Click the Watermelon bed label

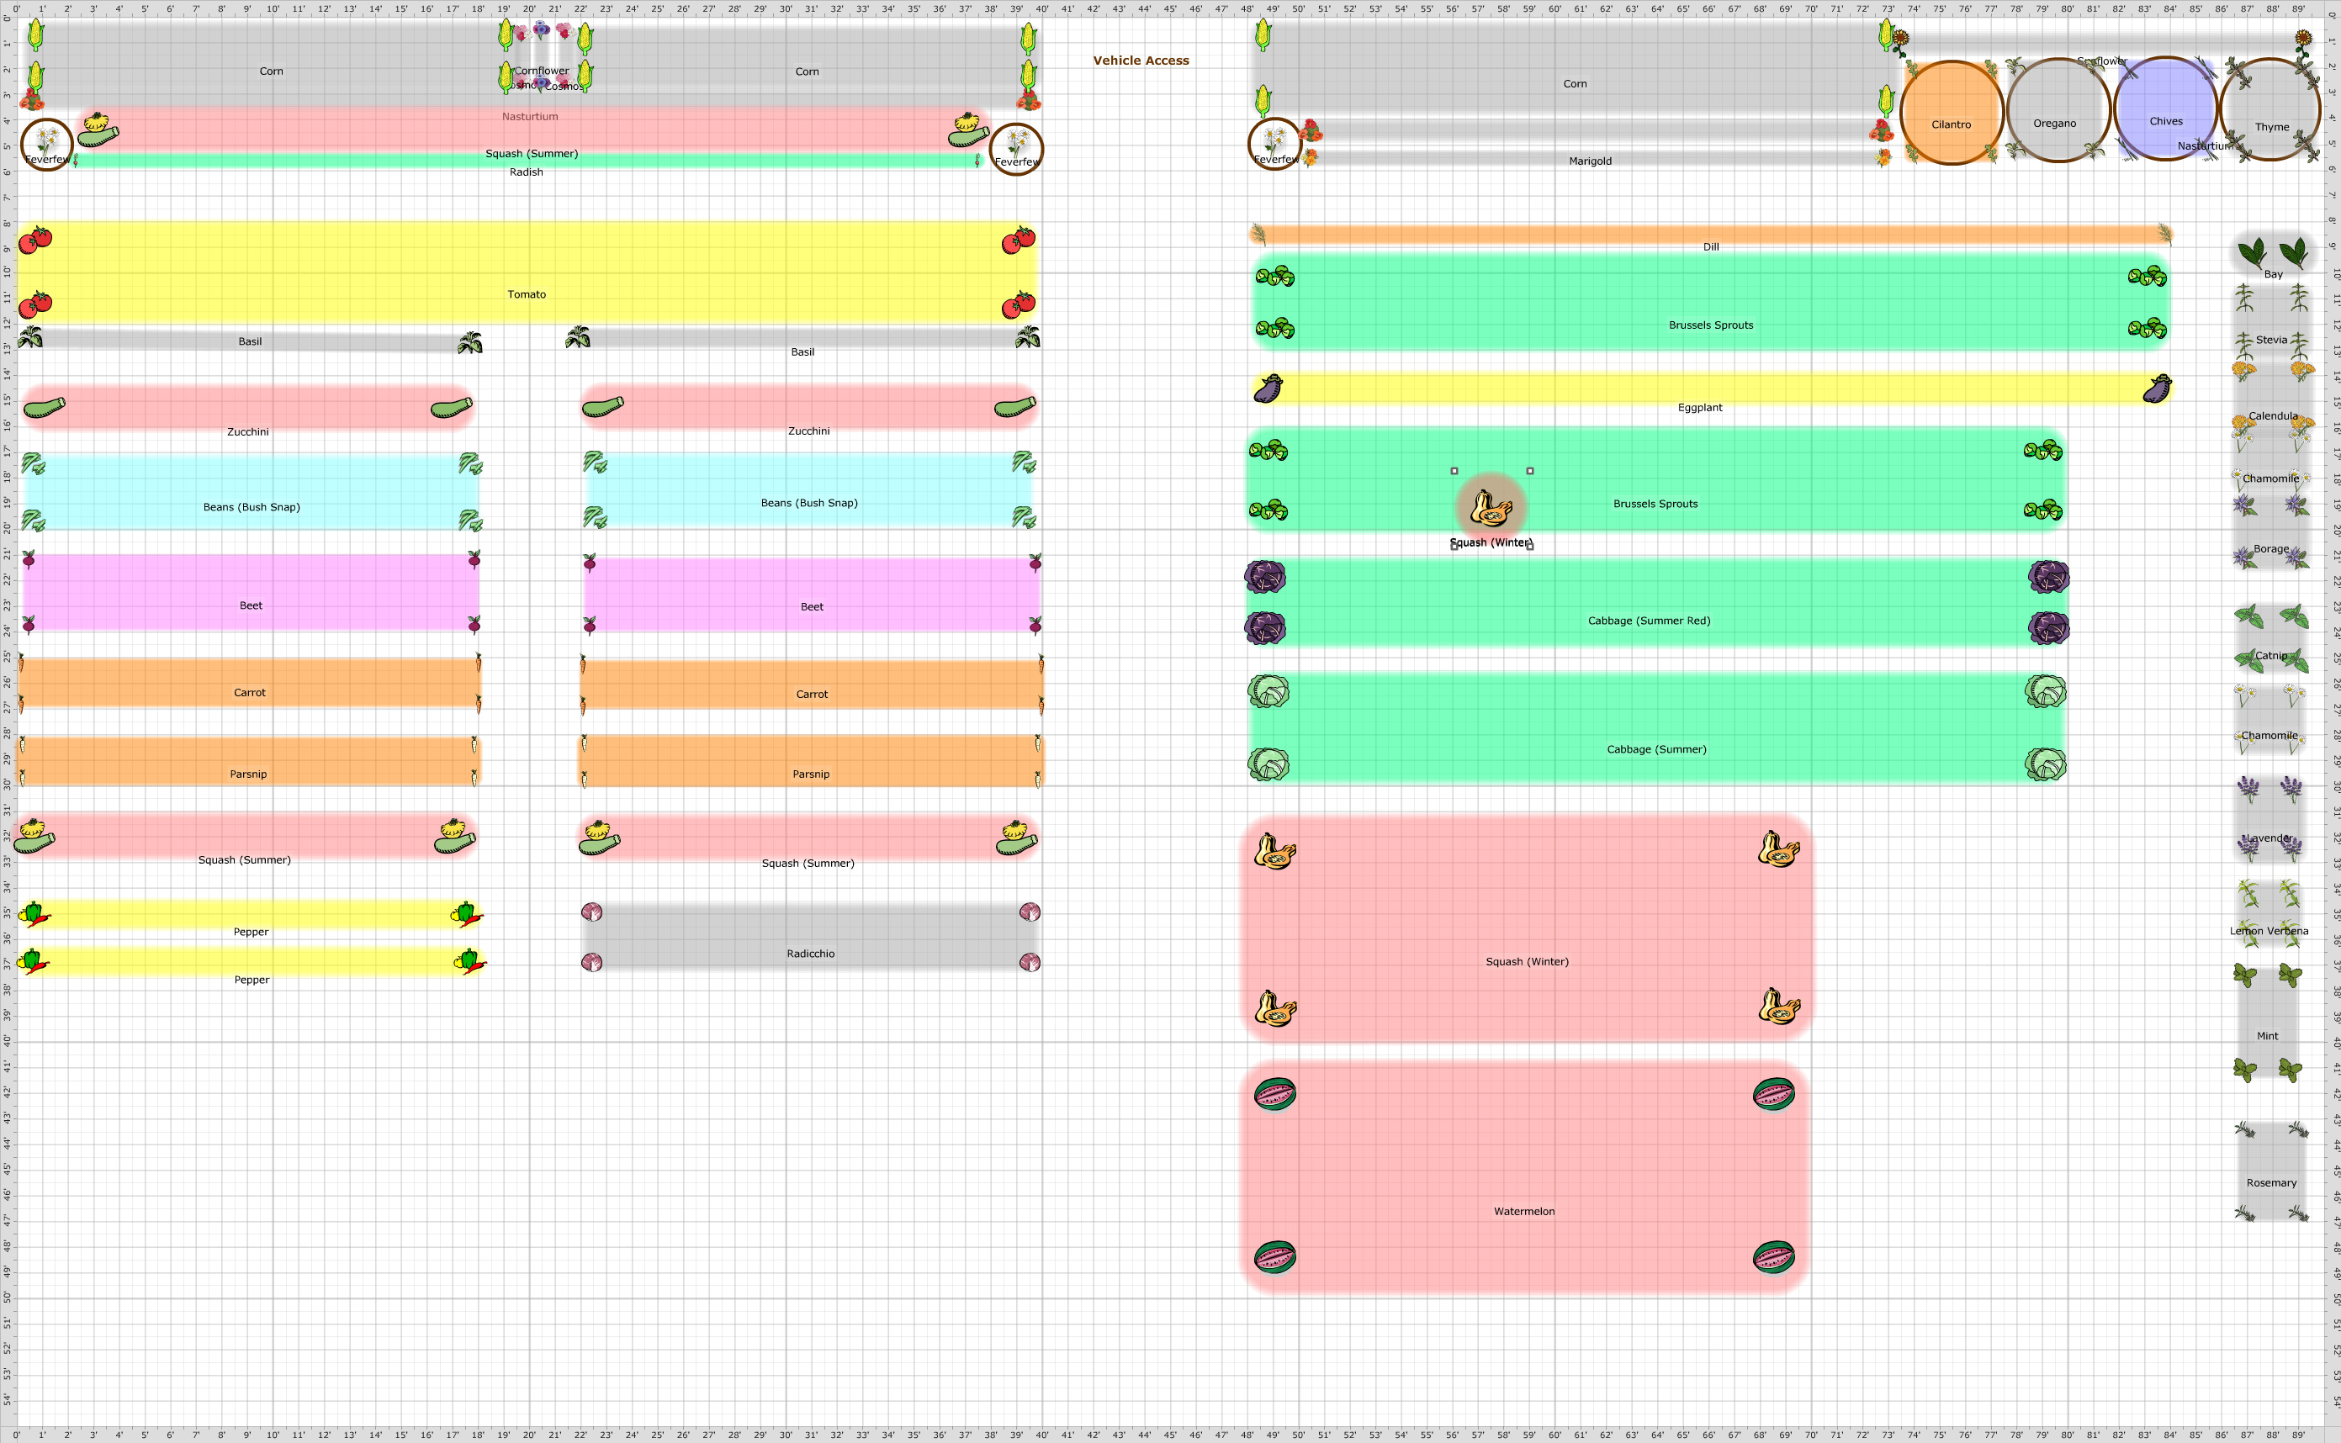point(1523,1211)
